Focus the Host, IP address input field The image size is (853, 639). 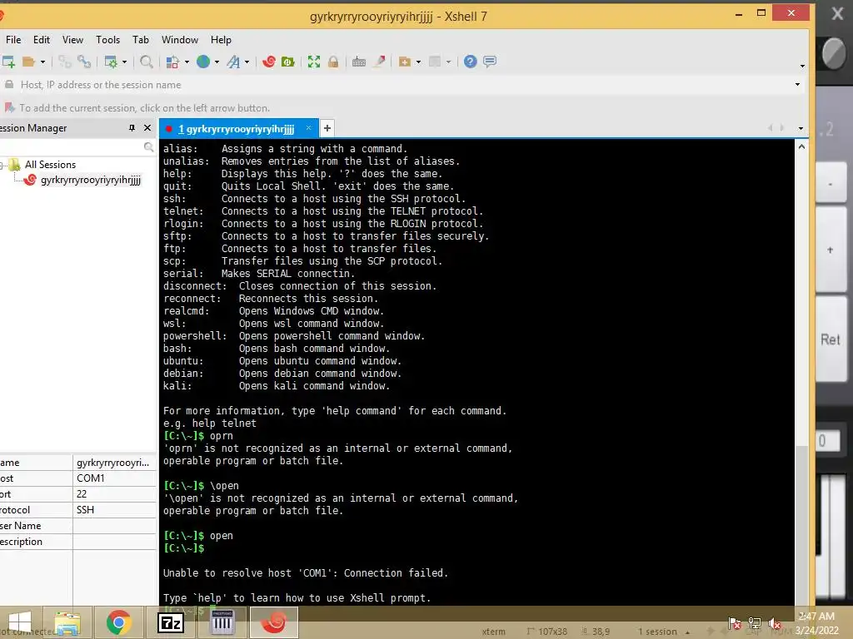(x=402, y=85)
